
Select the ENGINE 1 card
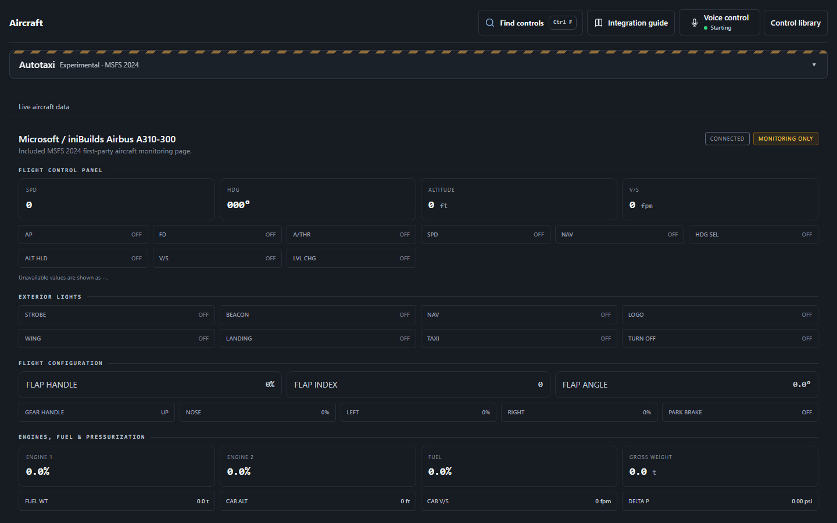pyautogui.click(x=117, y=466)
